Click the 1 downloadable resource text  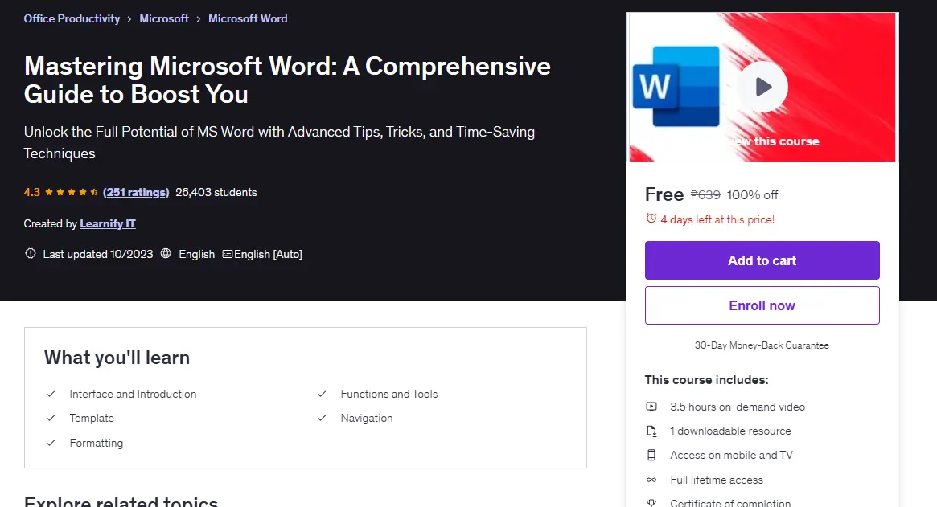[x=730, y=431]
